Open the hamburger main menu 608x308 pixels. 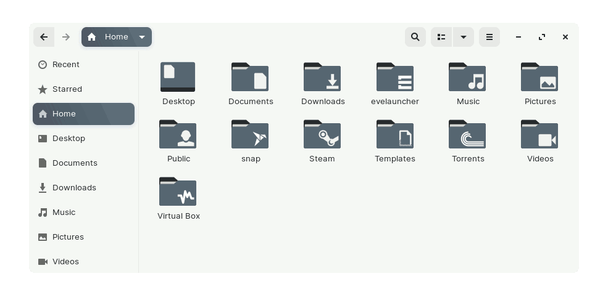[489, 37]
